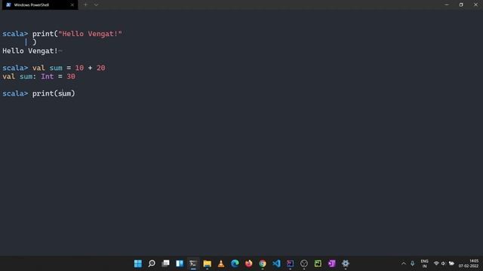Open Google Chrome from the taskbar
This screenshot has height=271, width=483.
tap(263, 263)
